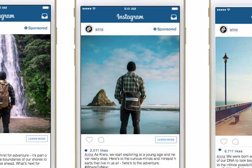Viewport: 252px width, 168px height.
Task: Tap the heart like icon on center post
Action: coord(89,139)
